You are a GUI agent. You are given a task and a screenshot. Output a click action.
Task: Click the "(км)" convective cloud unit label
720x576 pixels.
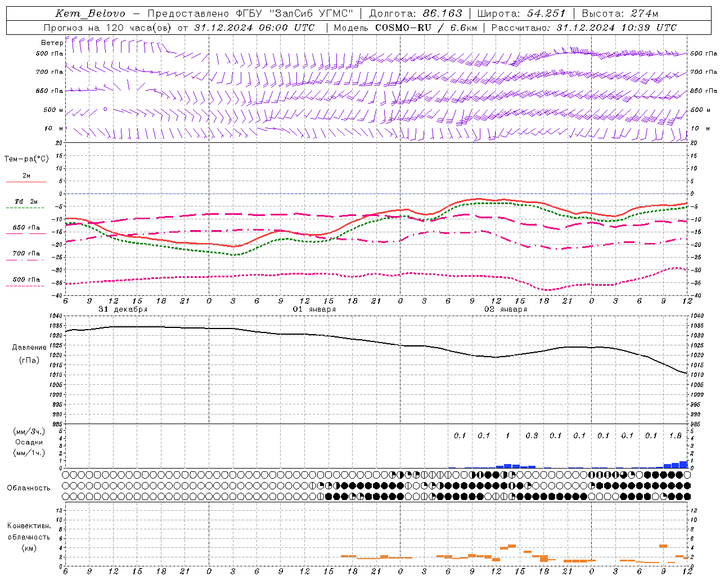pos(29,547)
